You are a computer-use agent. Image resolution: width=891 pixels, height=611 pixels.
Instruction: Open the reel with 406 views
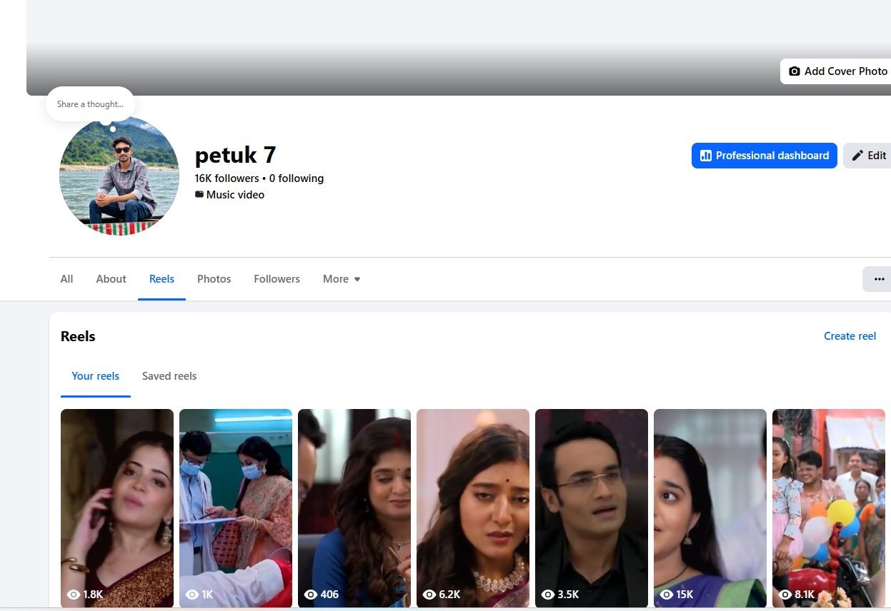(x=354, y=508)
